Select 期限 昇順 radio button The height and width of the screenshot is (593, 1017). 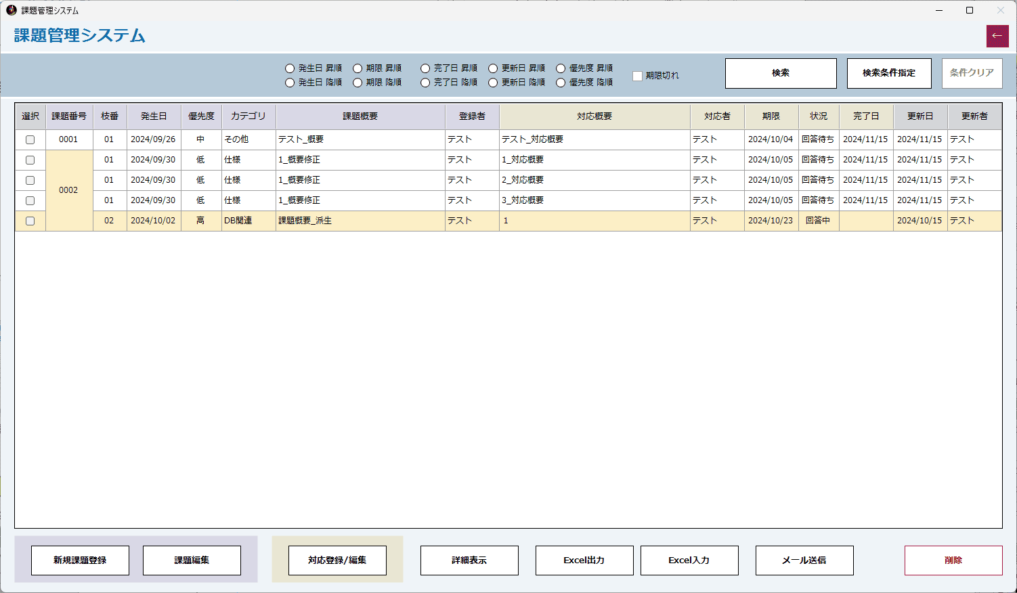click(378, 68)
